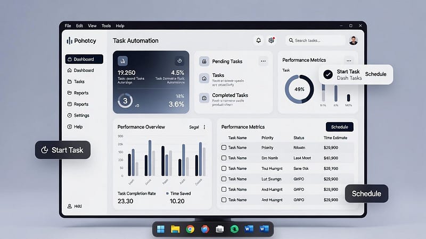Open Reports with the square icon
This screenshot has height=239, width=426.
[78, 104]
